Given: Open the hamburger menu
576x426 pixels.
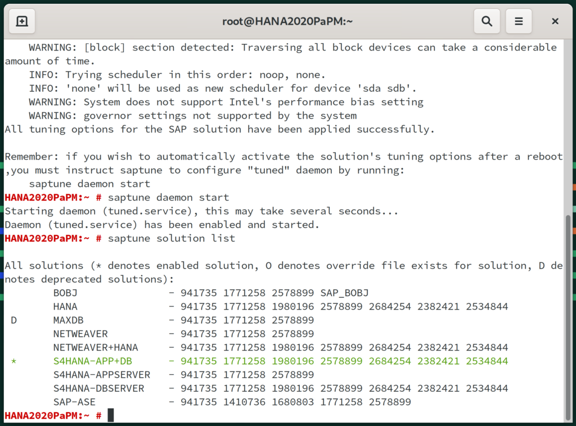Looking at the screenshot, I should (x=519, y=21).
